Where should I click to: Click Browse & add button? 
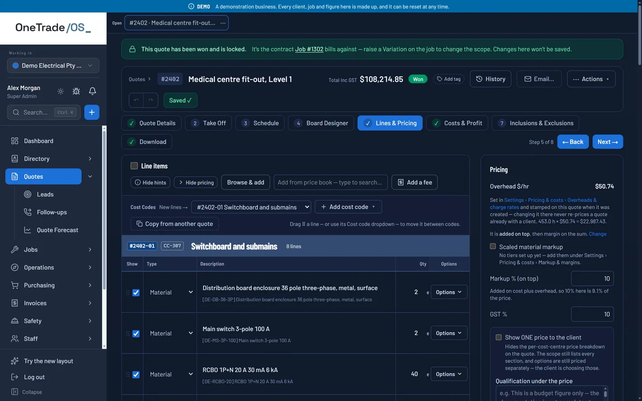click(x=246, y=182)
